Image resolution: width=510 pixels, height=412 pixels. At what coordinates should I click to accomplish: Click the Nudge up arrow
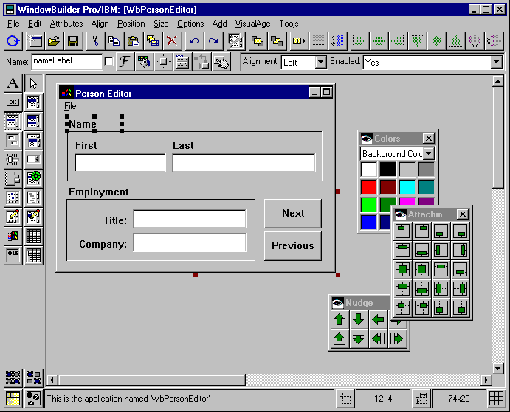tap(340, 319)
